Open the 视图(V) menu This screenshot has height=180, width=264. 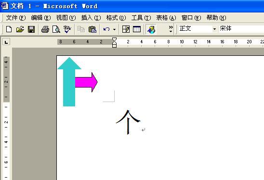[x=66, y=18]
